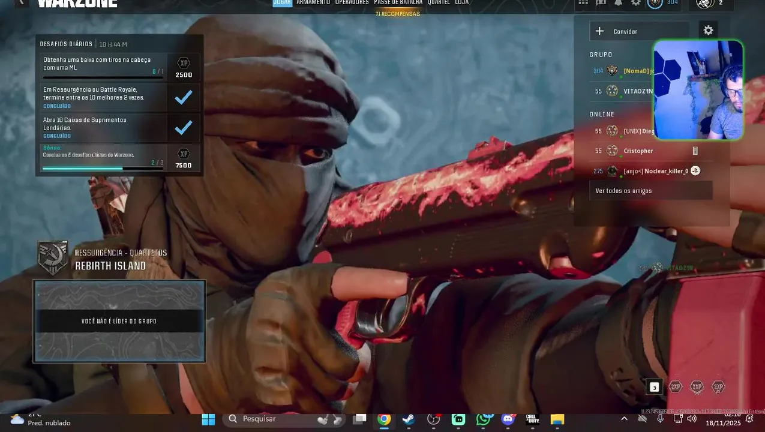765x432 pixels.
Task: Click the streamer webcam overlay
Action: pyautogui.click(x=698, y=90)
